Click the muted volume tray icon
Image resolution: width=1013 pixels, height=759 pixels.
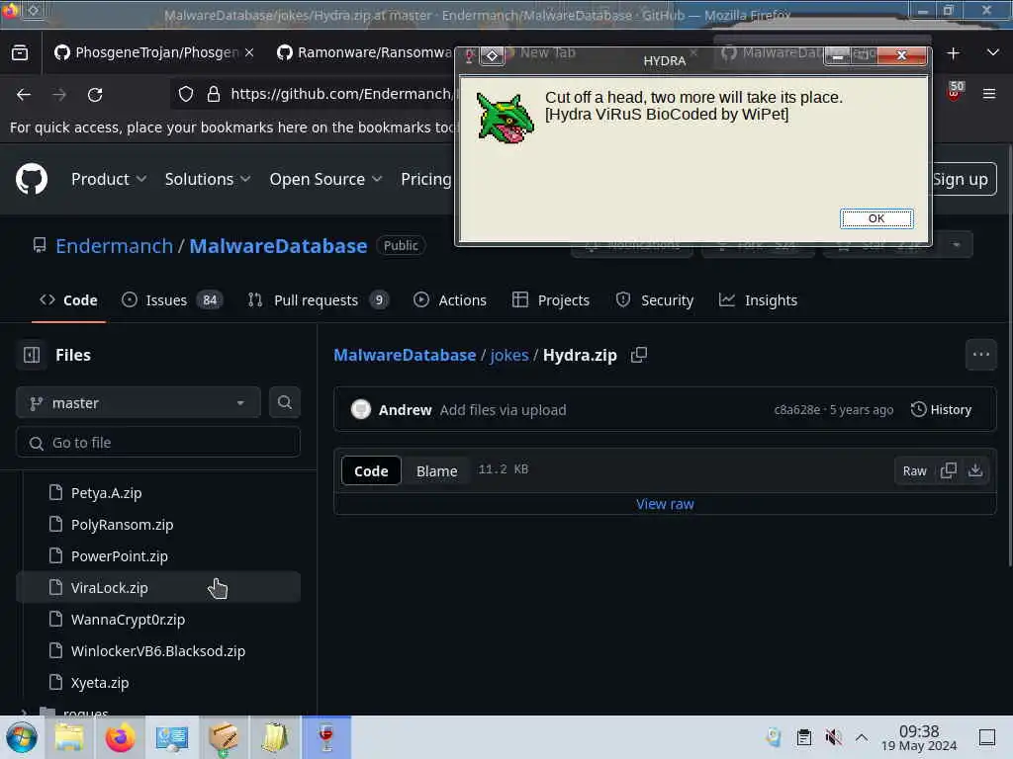[833, 737]
